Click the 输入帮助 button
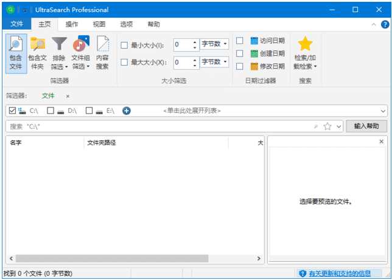The image size is (392, 280). click(366, 126)
